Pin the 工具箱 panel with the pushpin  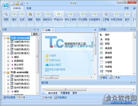(x=131, y=30)
